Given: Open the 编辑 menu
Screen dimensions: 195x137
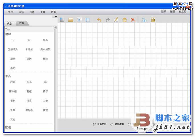Looking at the screenshot, I should (21, 12).
